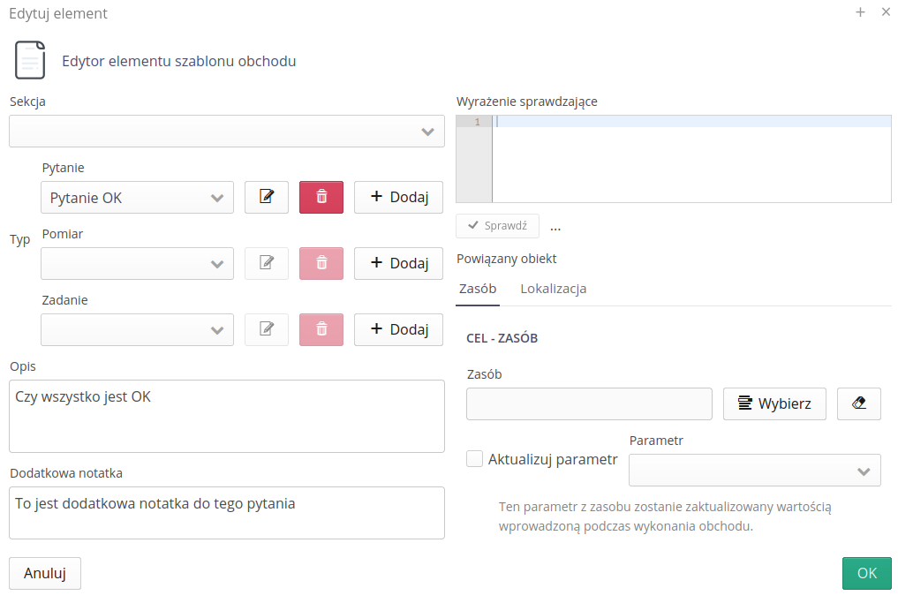This screenshot has width=898, height=603.
Task: Open the Parametr dropdown
Action: (x=754, y=471)
